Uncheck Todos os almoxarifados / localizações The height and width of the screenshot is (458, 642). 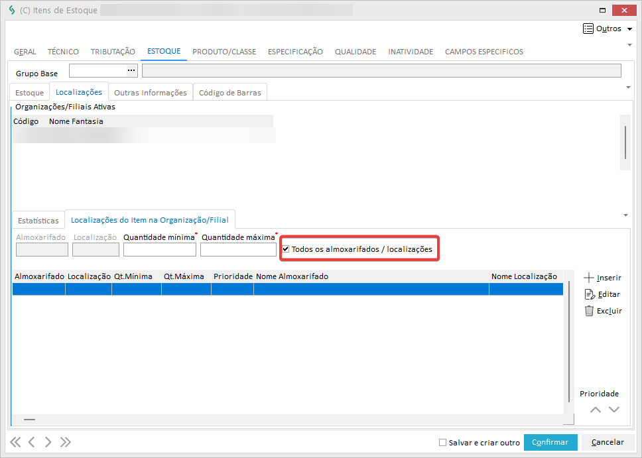[x=286, y=249]
